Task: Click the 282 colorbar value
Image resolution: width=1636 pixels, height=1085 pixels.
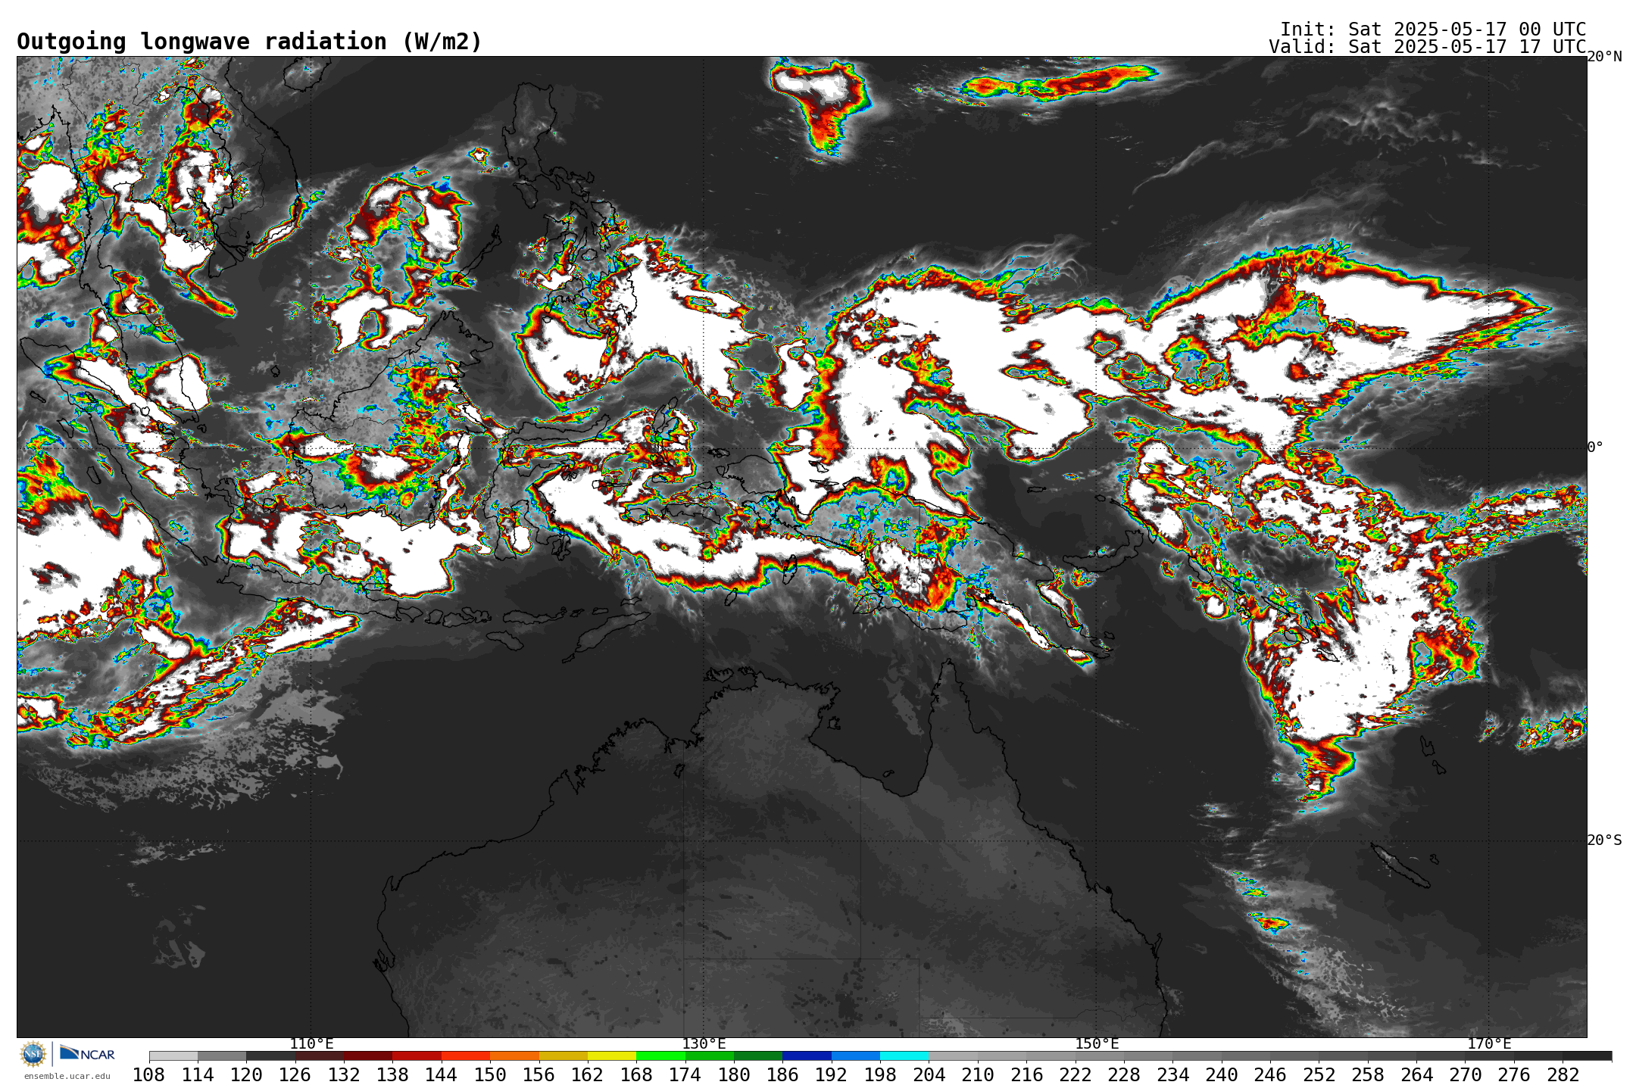Action: click(x=1563, y=1074)
